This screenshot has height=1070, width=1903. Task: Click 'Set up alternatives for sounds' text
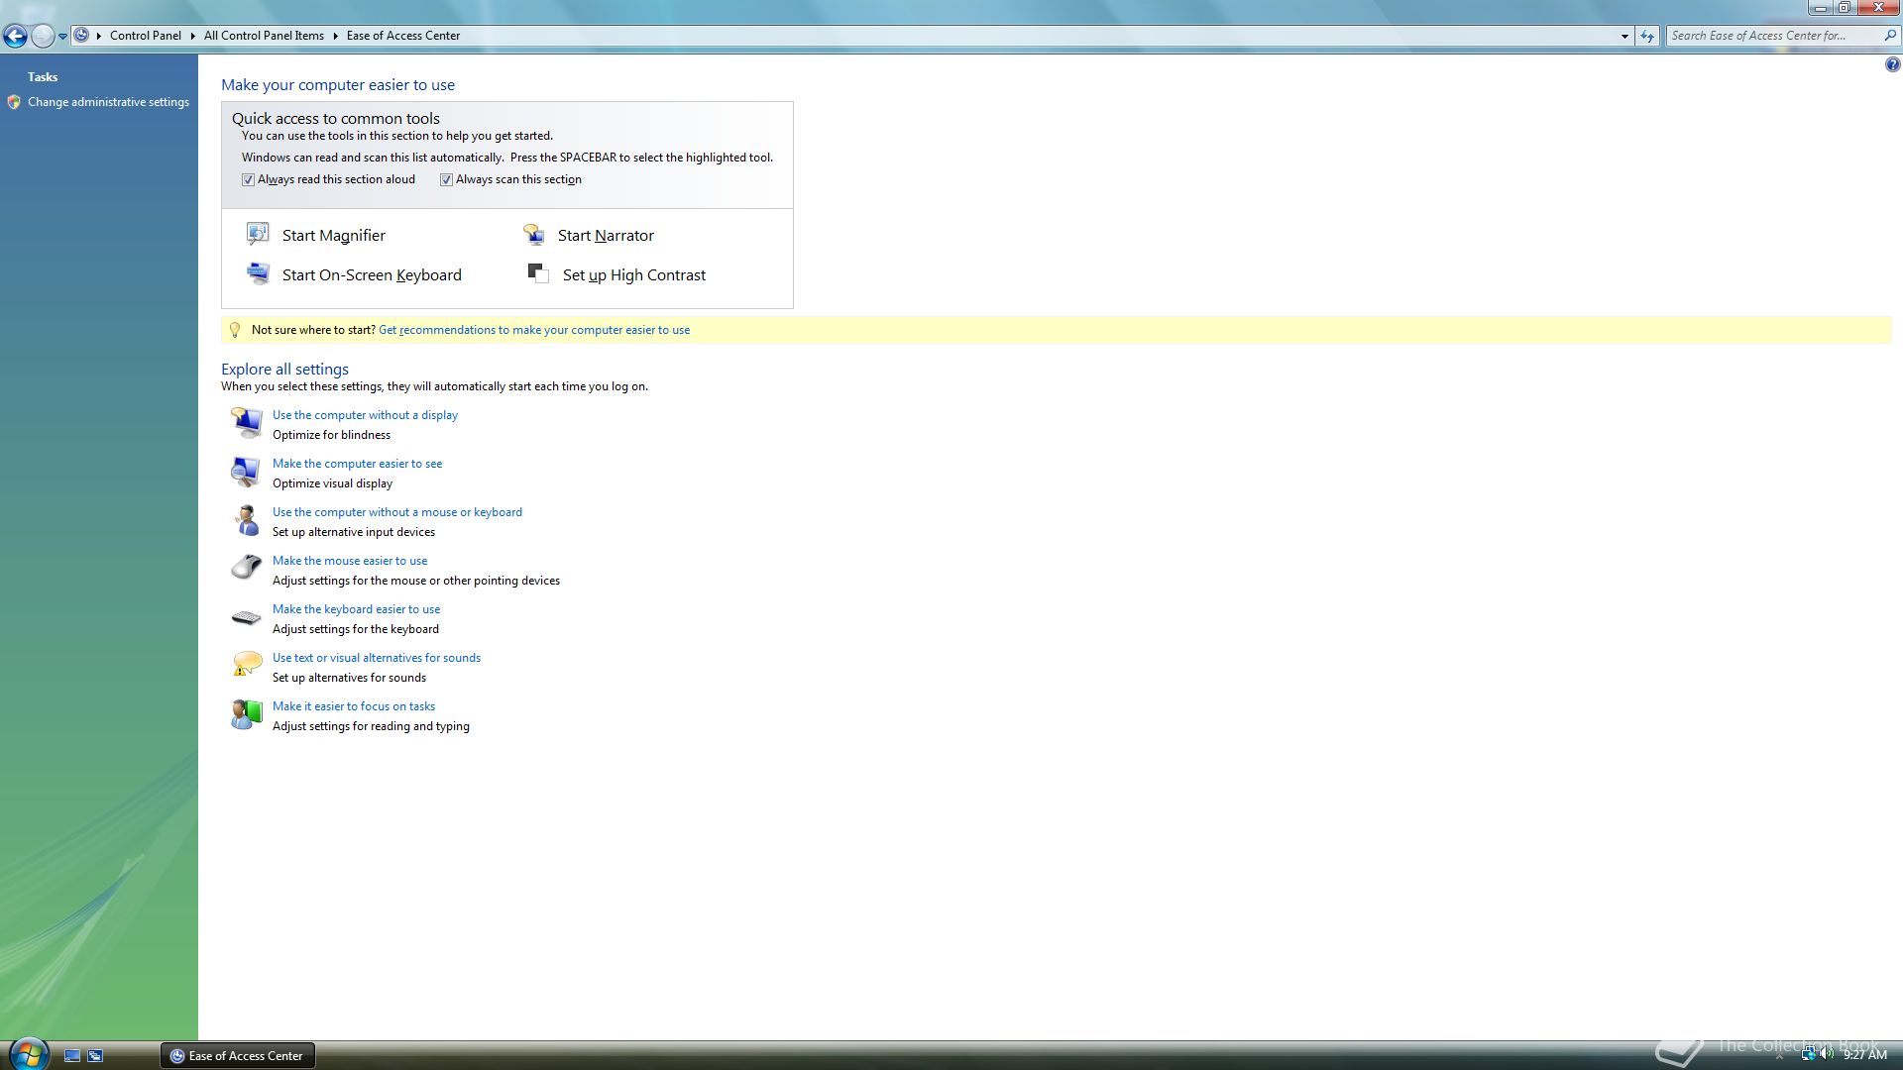tap(349, 678)
